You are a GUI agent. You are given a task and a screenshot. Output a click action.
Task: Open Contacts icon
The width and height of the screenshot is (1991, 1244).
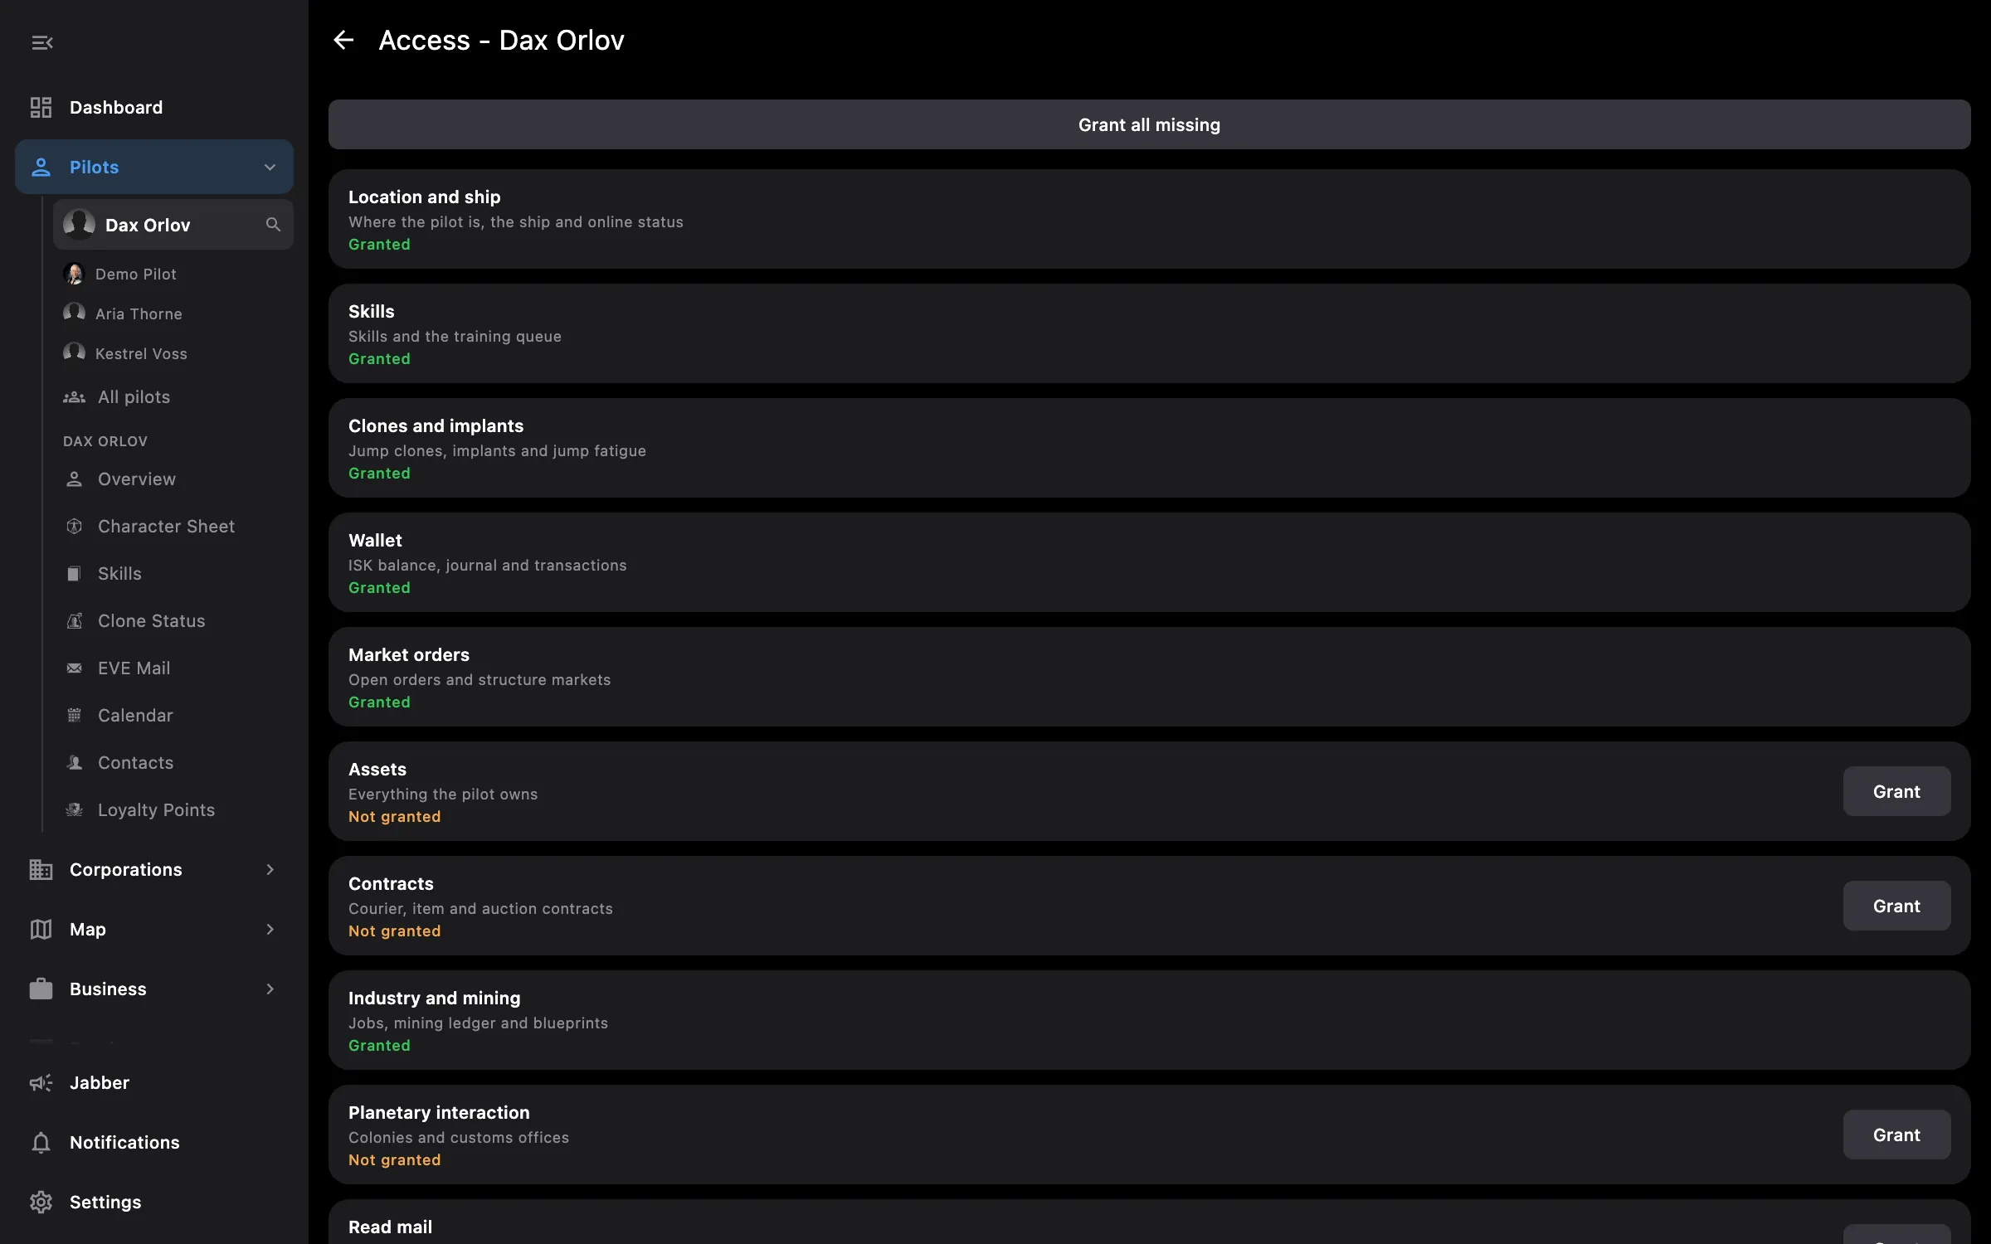(x=75, y=763)
